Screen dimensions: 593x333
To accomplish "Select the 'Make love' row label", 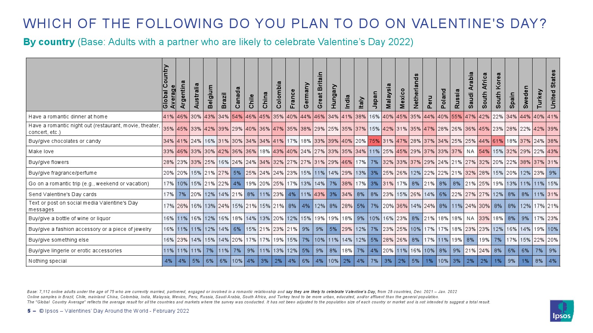I will click(41, 151).
